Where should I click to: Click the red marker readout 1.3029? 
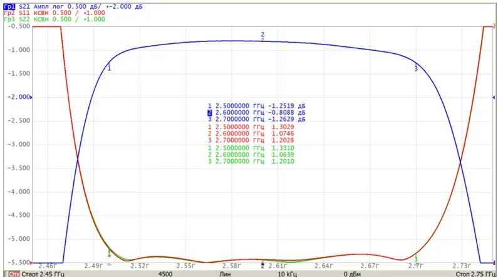point(283,127)
